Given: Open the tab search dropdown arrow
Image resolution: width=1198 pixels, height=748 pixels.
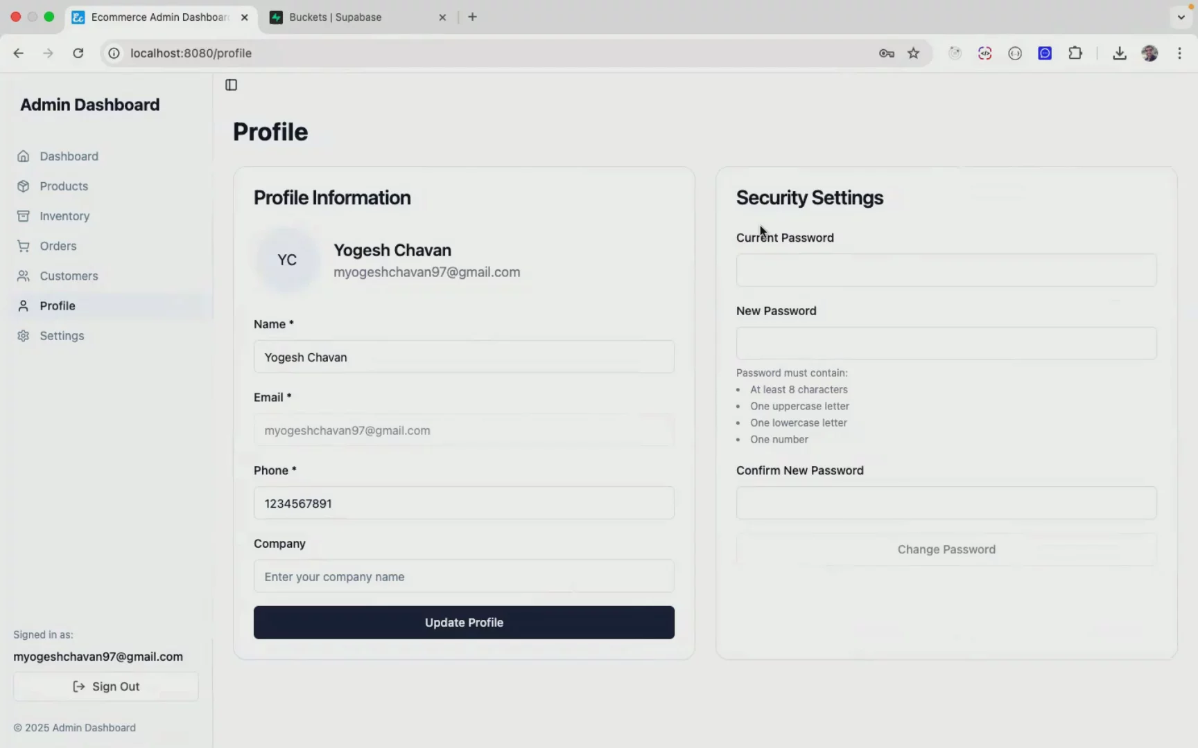Looking at the screenshot, I should click(x=1181, y=17).
